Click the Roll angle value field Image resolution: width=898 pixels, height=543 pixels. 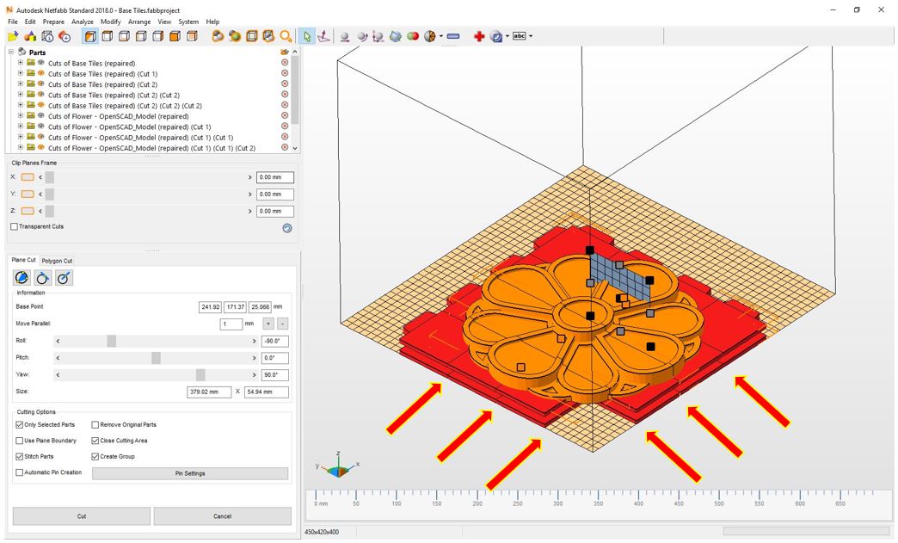[275, 342]
